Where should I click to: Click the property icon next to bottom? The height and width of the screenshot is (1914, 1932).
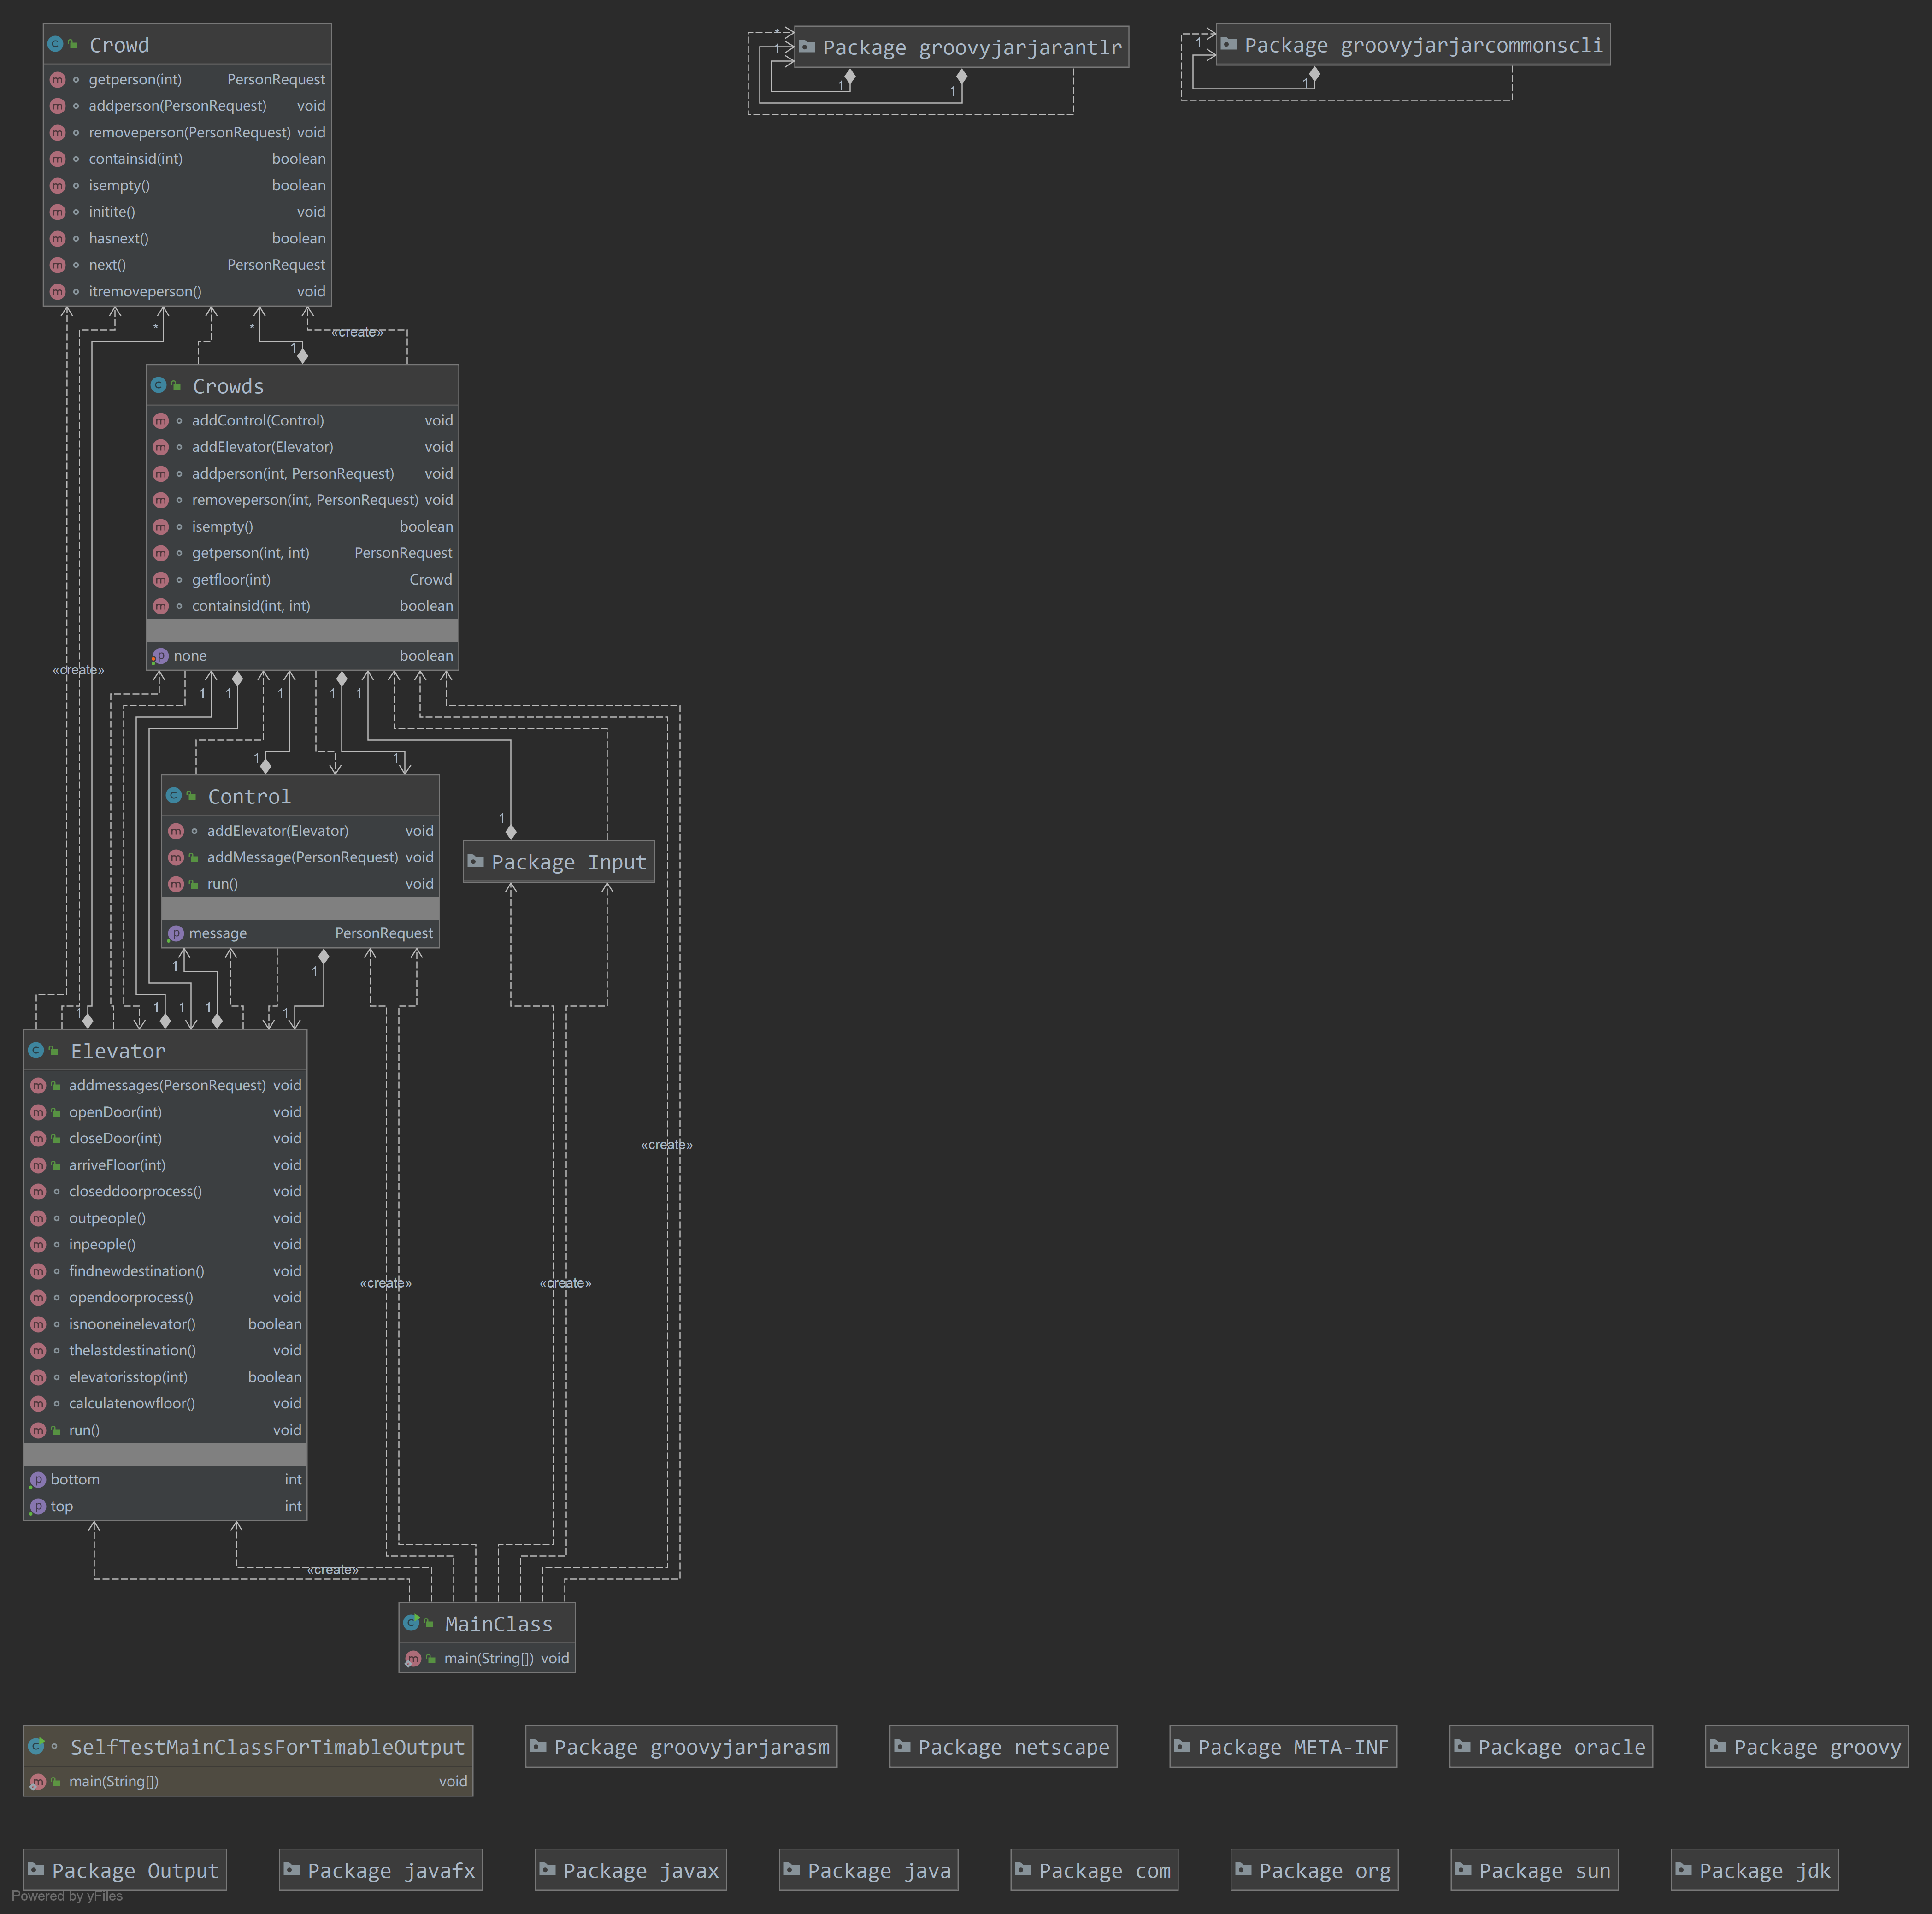[38, 1479]
